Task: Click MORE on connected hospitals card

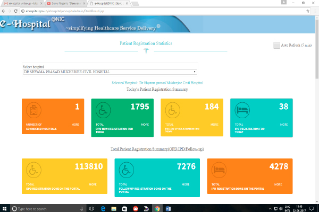Action: coord(75,125)
